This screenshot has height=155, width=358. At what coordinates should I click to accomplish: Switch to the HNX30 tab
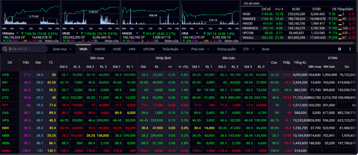pyautogui.click(x=100, y=49)
